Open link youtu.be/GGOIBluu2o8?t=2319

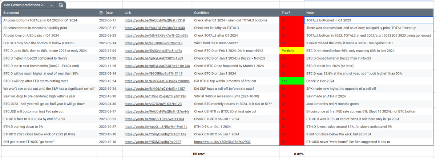pyautogui.click(x=153, y=43)
